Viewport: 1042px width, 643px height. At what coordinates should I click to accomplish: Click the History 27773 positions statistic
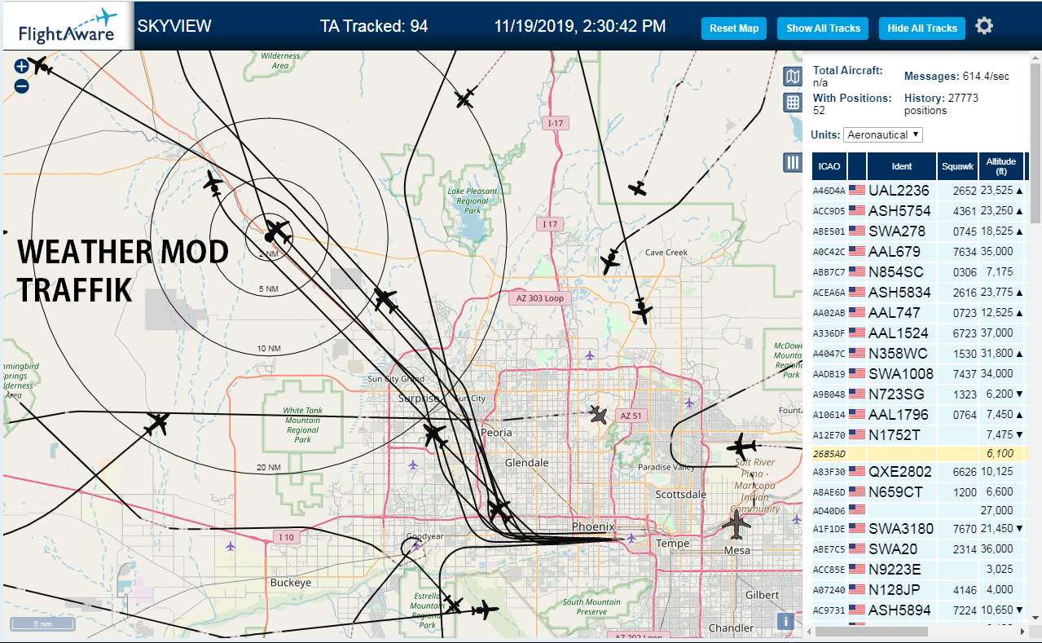(x=941, y=103)
